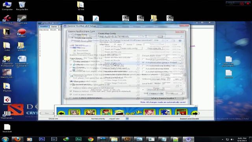Open the Word document on desktop
The height and width of the screenshot is (142, 252).
pos(22,61)
